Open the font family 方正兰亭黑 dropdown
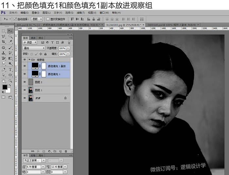This screenshot has width=229, height=175. click(x=44, y=160)
